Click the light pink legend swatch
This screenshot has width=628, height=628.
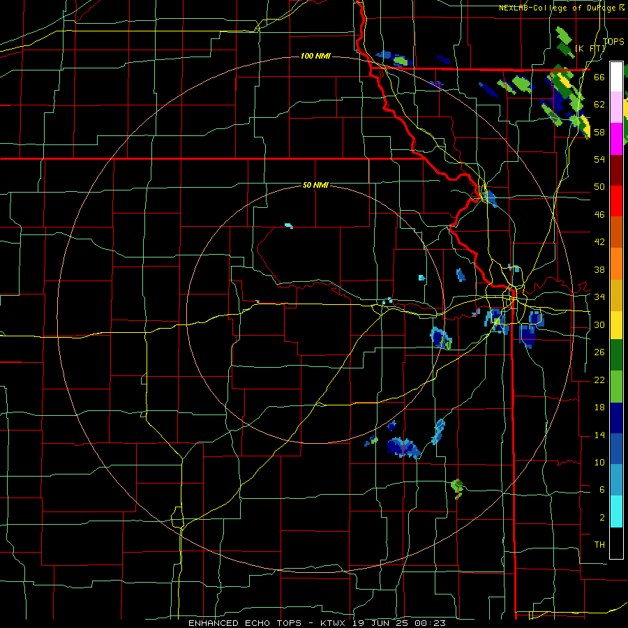pyautogui.click(x=616, y=107)
